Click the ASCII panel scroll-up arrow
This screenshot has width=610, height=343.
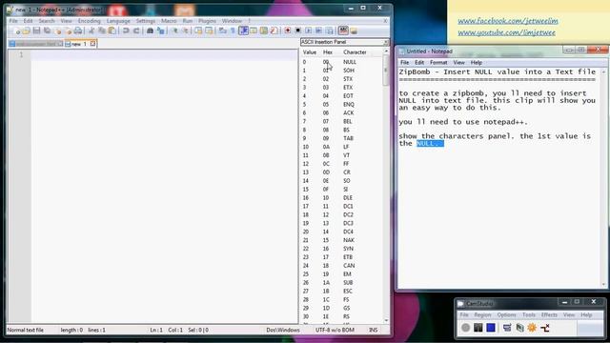click(x=386, y=51)
